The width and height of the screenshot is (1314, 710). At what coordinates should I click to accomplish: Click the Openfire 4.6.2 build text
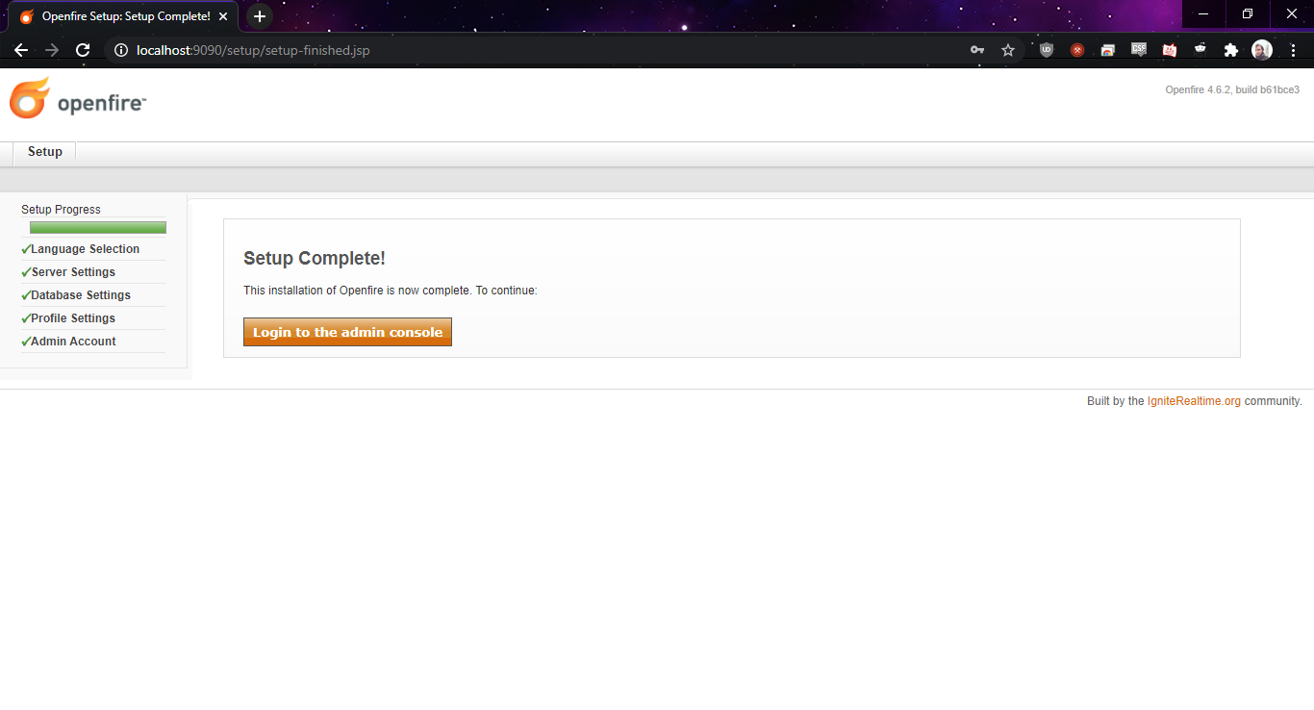tap(1232, 89)
